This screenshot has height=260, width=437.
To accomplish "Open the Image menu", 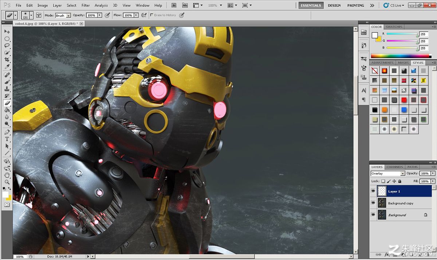I will coord(43,5).
